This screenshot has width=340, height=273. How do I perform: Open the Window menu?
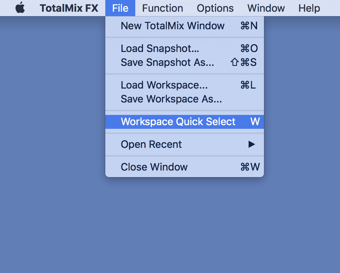pos(266,8)
